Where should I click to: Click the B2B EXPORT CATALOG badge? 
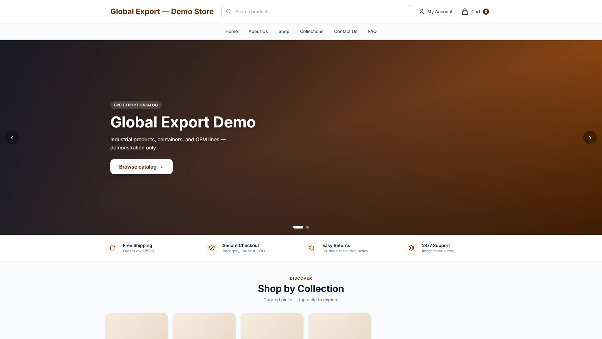pos(136,105)
